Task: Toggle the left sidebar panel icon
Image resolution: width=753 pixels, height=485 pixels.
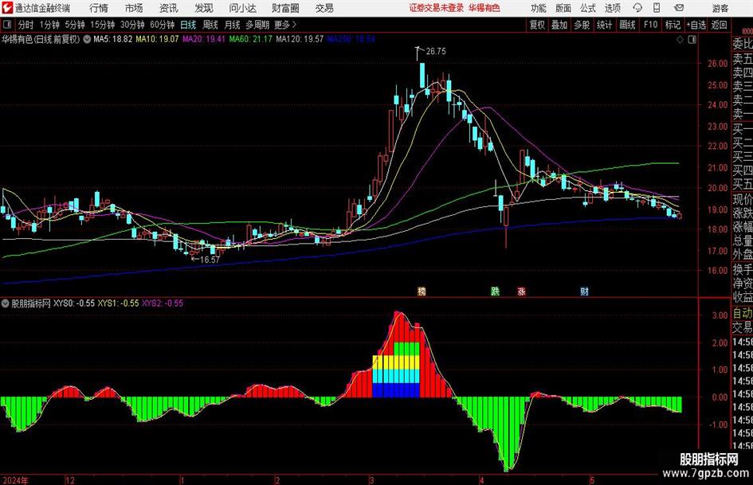Action: [x=7, y=25]
